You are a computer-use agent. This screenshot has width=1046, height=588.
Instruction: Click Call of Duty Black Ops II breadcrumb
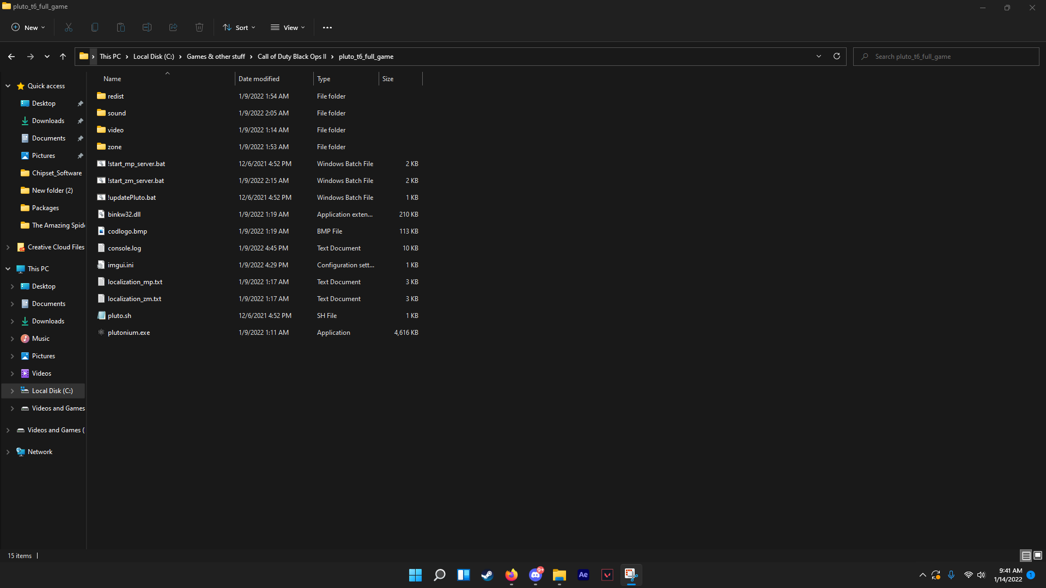pos(291,57)
